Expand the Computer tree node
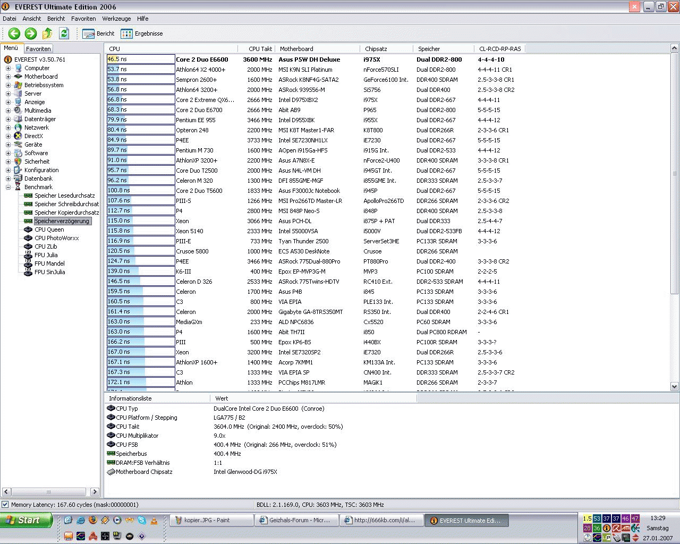The height and width of the screenshot is (544, 680). (8, 68)
